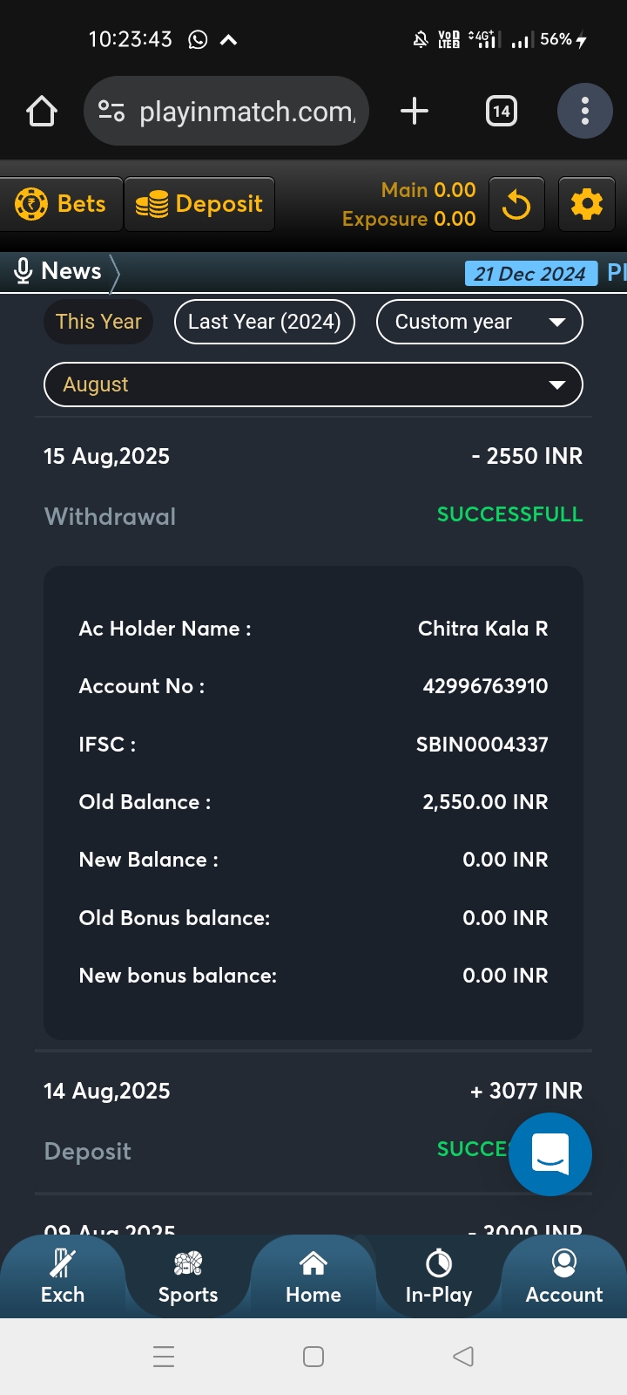Open the browser three-dot menu
Image resolution: width=627 pixels, height=1395 pixels.
point(585,111)
